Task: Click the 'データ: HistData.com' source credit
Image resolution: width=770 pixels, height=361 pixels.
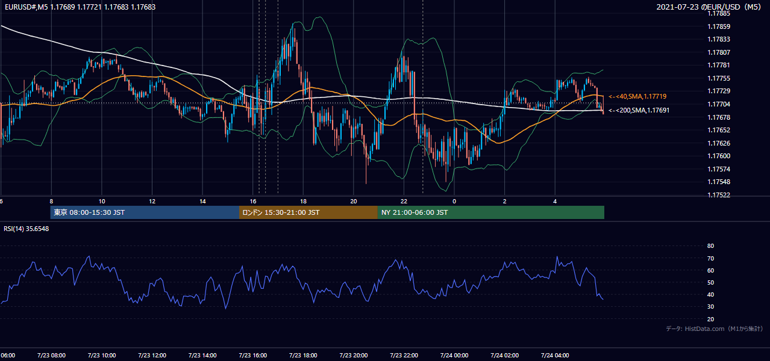Action: [714, 329]
